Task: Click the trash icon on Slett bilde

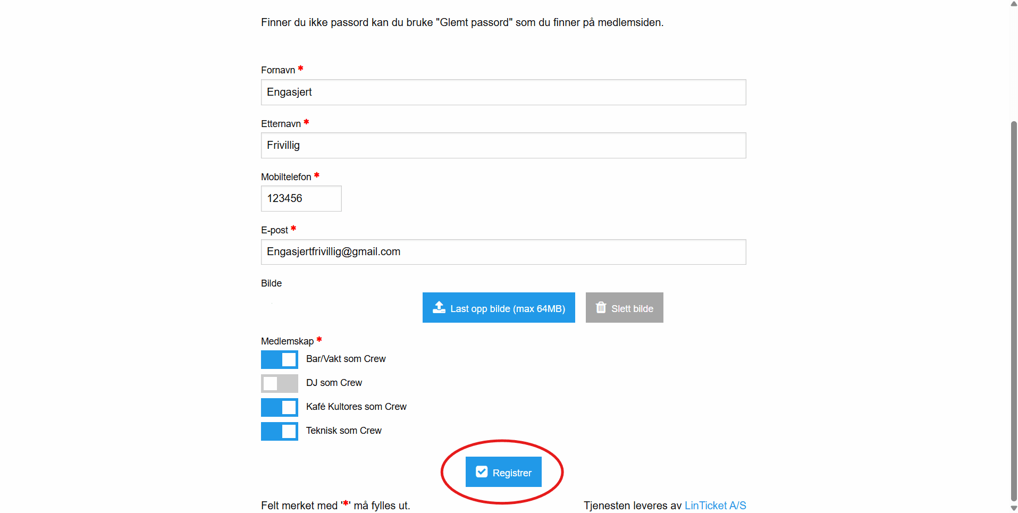Action: click(601, 308)
